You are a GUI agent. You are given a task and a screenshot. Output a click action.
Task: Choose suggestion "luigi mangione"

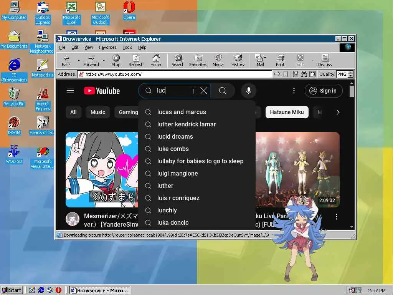point(197,173)
